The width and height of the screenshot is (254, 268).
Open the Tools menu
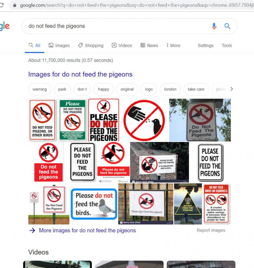(227, 46)
